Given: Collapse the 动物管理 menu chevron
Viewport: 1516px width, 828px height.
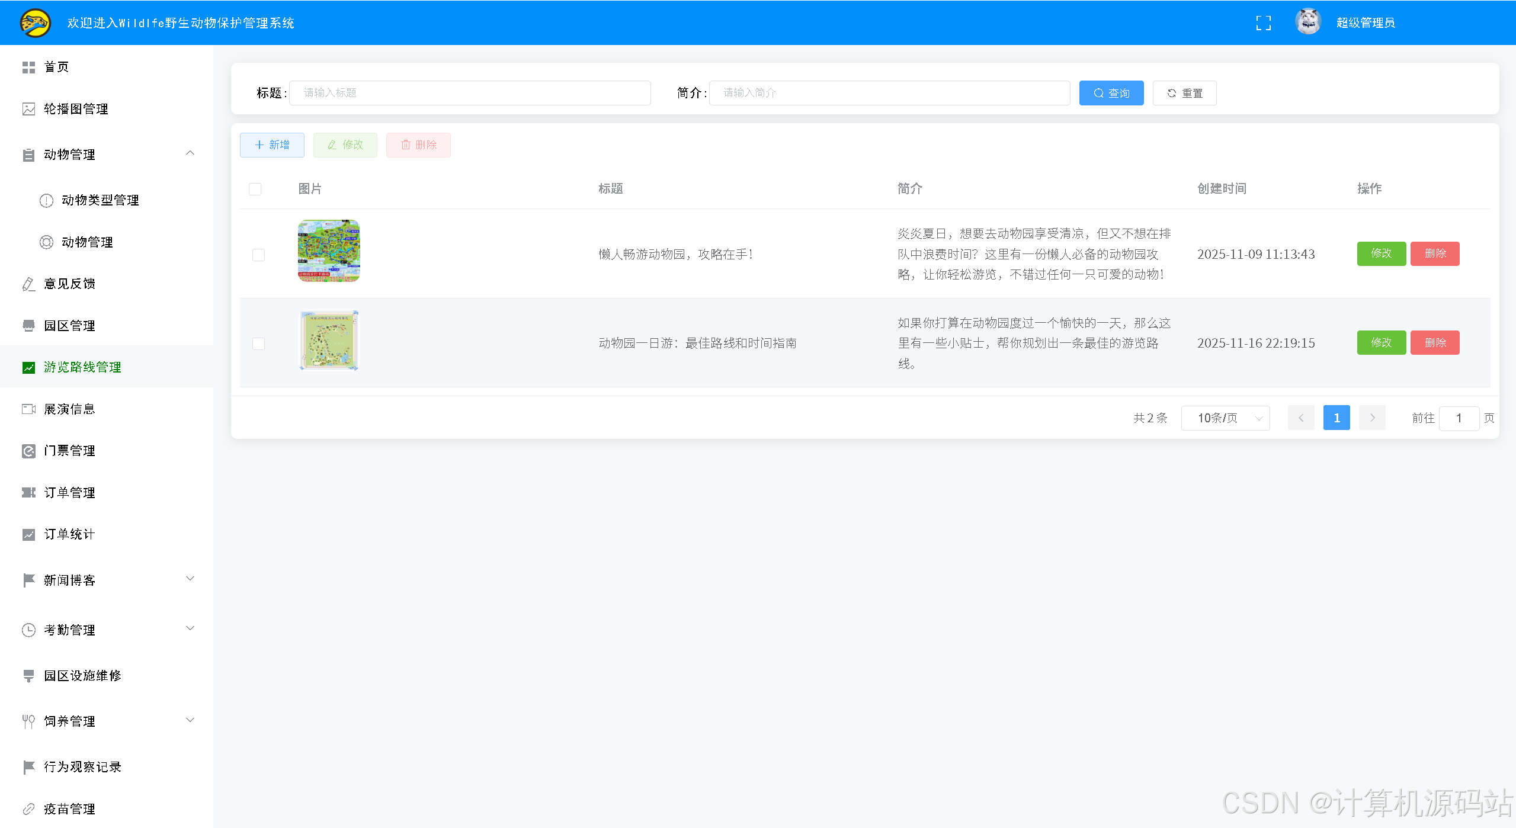Looking at the screenshot, I should [190, 153].
